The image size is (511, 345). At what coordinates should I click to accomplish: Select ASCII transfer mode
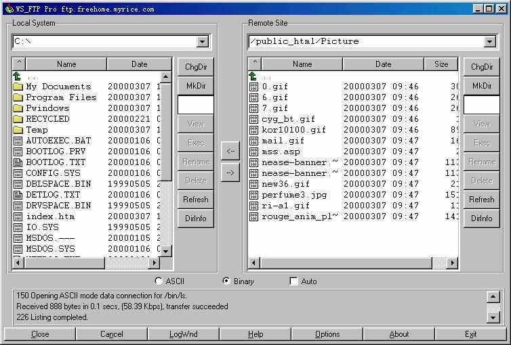coord(159,281)
